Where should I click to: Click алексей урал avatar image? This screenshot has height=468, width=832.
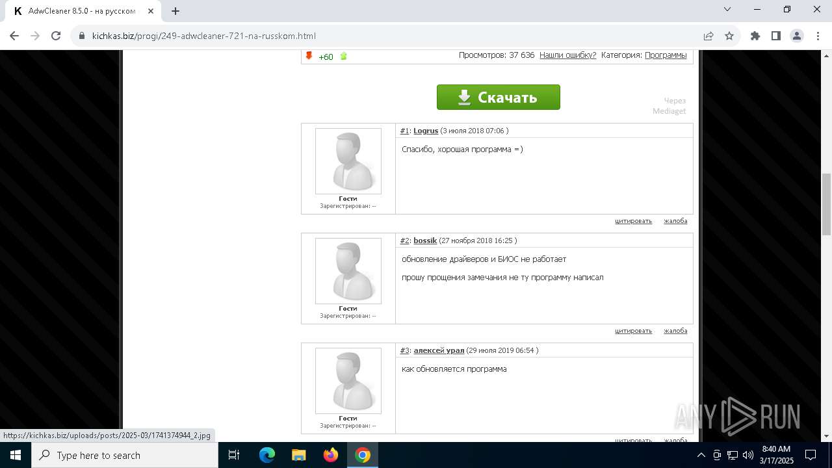[x=348, y=381]
